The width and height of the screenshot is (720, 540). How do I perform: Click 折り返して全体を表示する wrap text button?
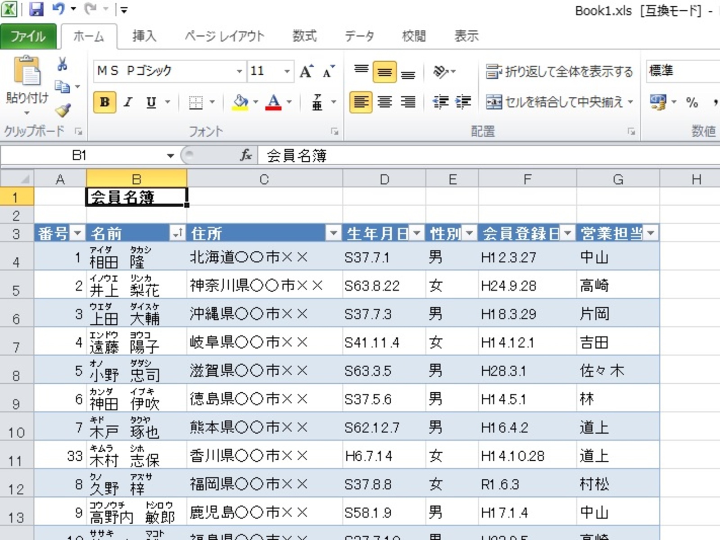click(560, 71)
